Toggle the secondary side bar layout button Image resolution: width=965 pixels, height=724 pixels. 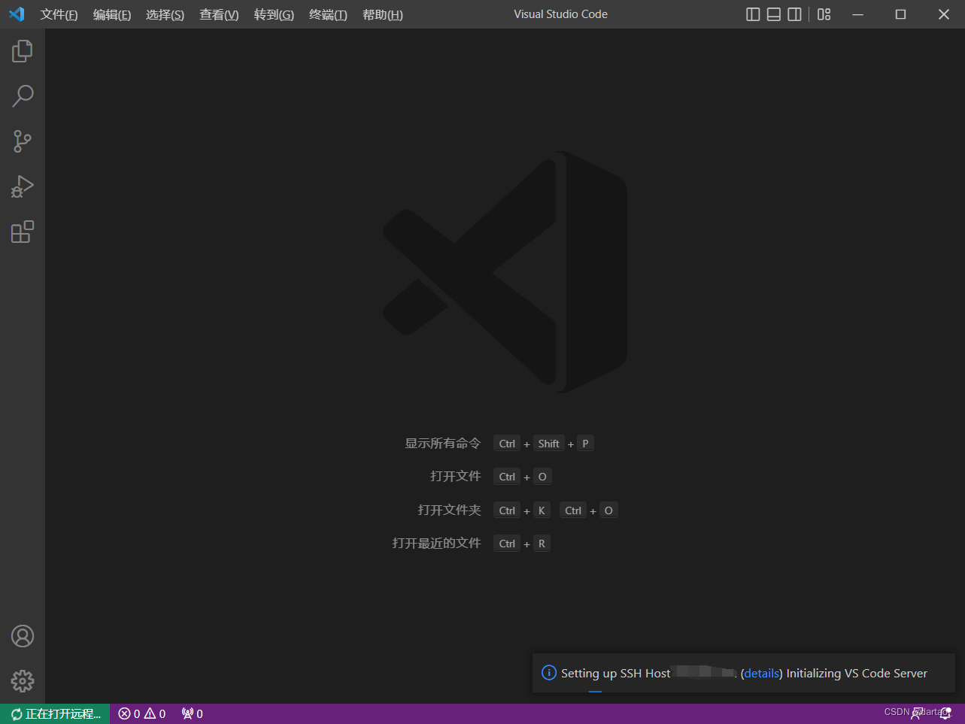[794, 14]
